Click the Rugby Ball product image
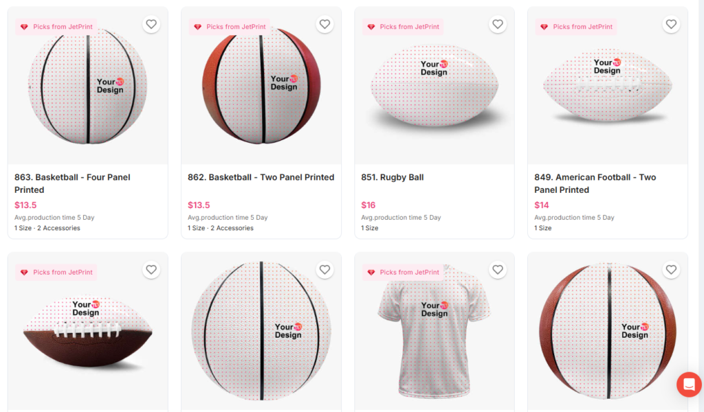 (434, 89)
